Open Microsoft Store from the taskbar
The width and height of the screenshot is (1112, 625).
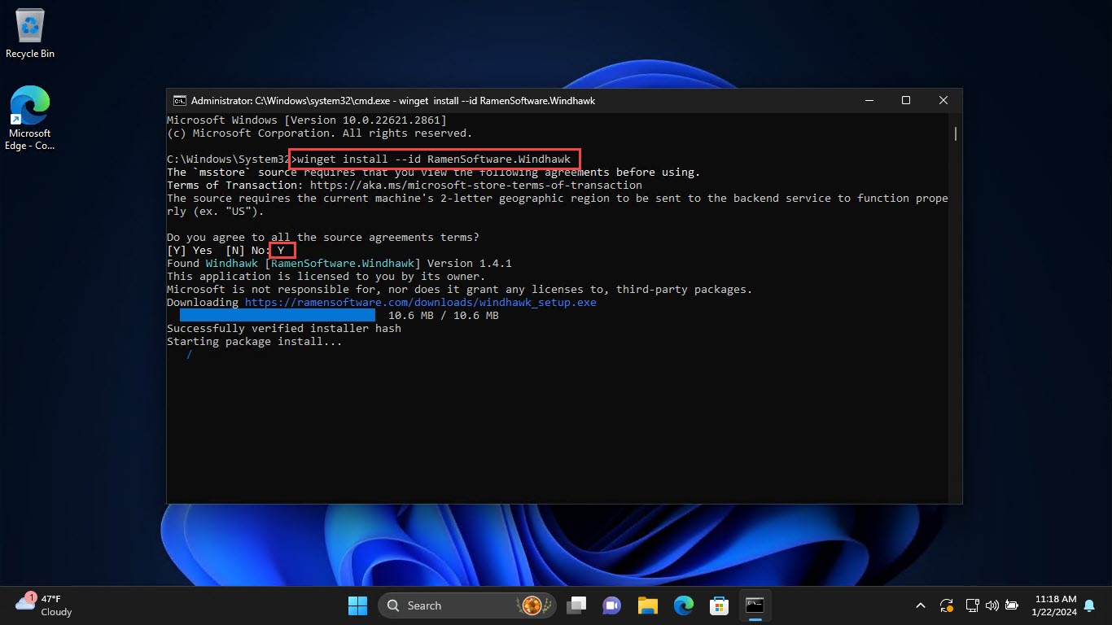click(719, 605)
